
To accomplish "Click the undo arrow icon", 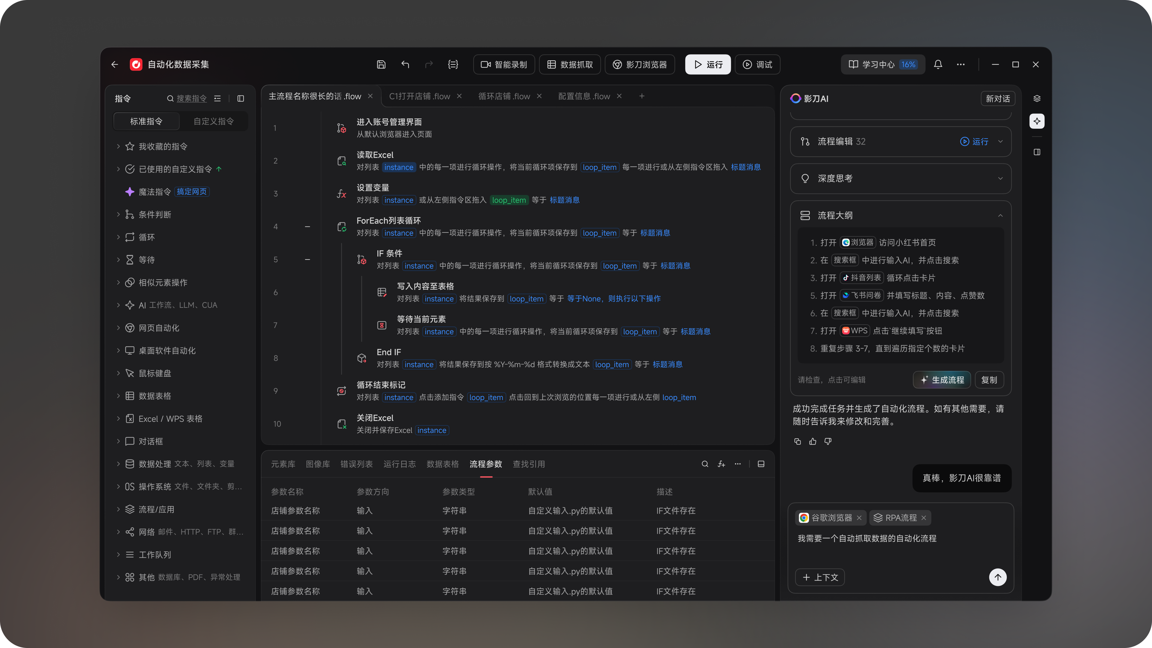I will (405, 64).
